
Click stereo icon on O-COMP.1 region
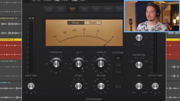click(x=9, y=82)
